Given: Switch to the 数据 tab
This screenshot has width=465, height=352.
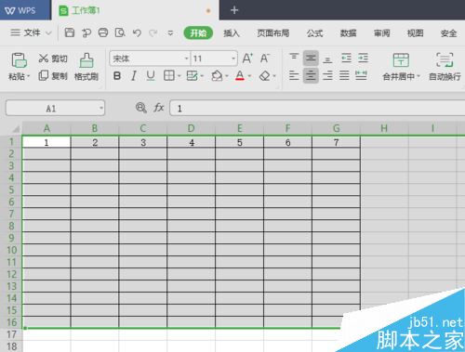Looking at the screenshot, I should [348, 33].
